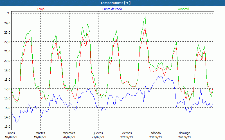
Task: Click the '20/09/23' date label
Action: pos(69,137)
